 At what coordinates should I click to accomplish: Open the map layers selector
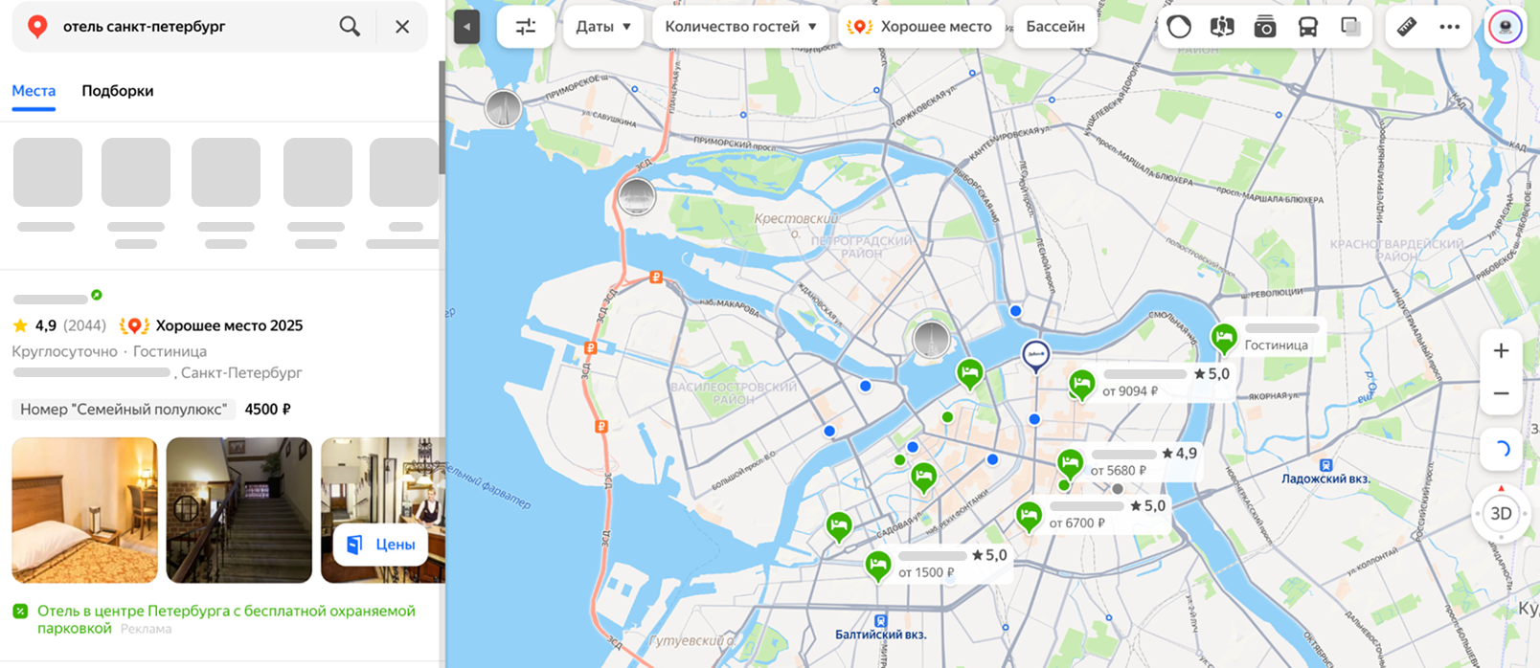point(1351,27)
